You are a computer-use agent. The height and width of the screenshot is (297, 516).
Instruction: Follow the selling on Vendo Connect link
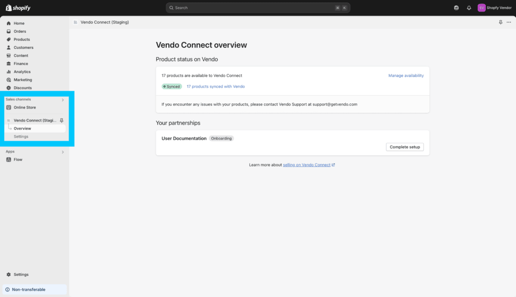click(x=307, y=165)
